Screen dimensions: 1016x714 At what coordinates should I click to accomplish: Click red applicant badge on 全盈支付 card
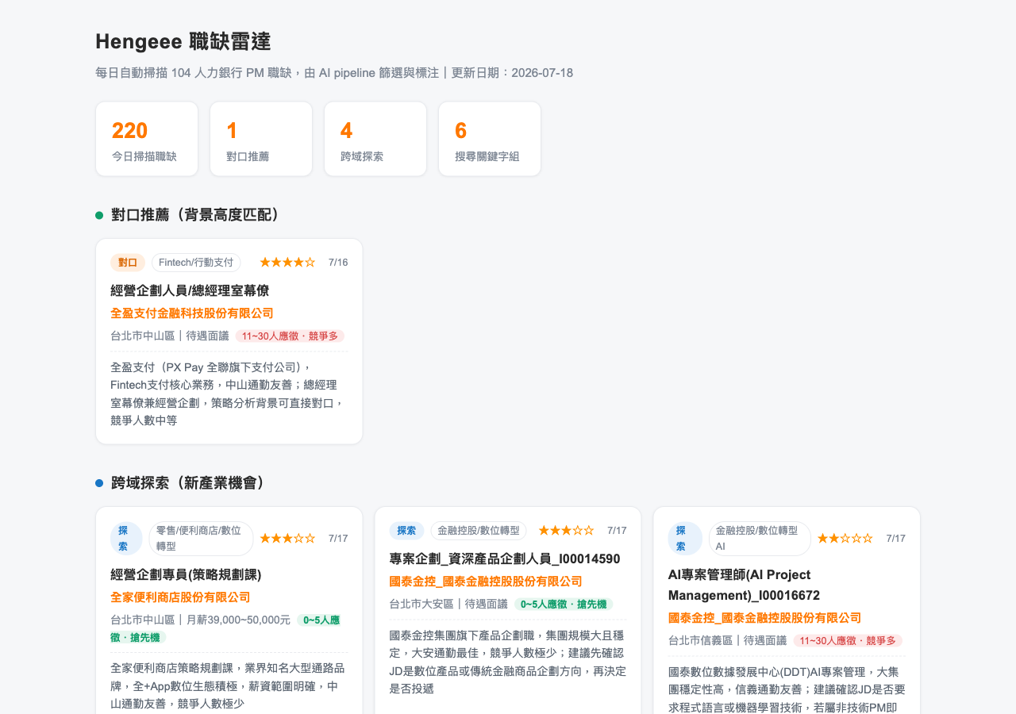click(x=290, y=336)
